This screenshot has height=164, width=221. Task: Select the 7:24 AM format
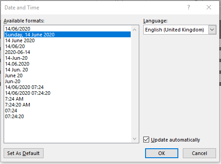tap(68, 99)
